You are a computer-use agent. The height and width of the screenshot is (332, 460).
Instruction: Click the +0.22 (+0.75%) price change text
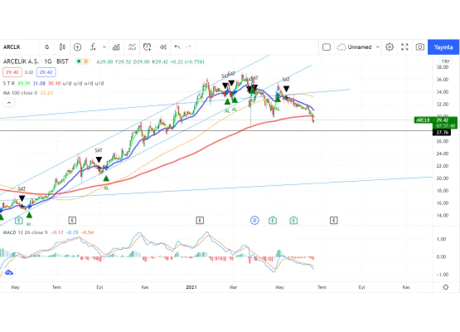coord(187,61)
